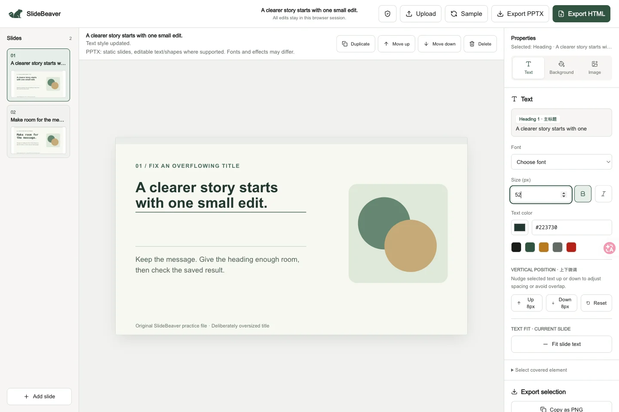Pick the black preset color swatch
619x412 pixels.
pos(516,247)
